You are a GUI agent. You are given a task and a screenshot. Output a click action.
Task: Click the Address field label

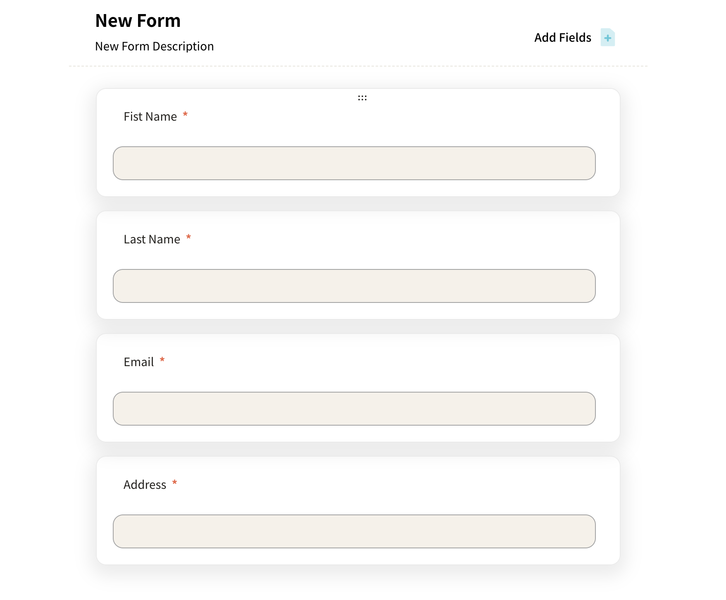pos(145,485)
